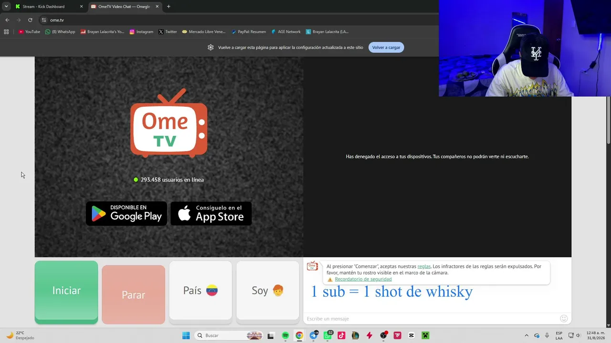Viewport: 611px width, 343px height.
Task: Click the Volver a cargar button
Action: pyautogui.click(x=386, y=48)
